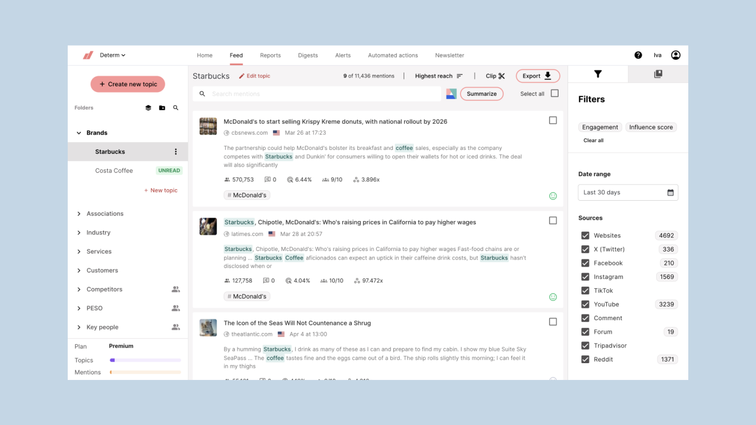Viewport: 756px width, 425px height.
Task: Click the reach people icon showing 570,753
Action: (227, 180)
